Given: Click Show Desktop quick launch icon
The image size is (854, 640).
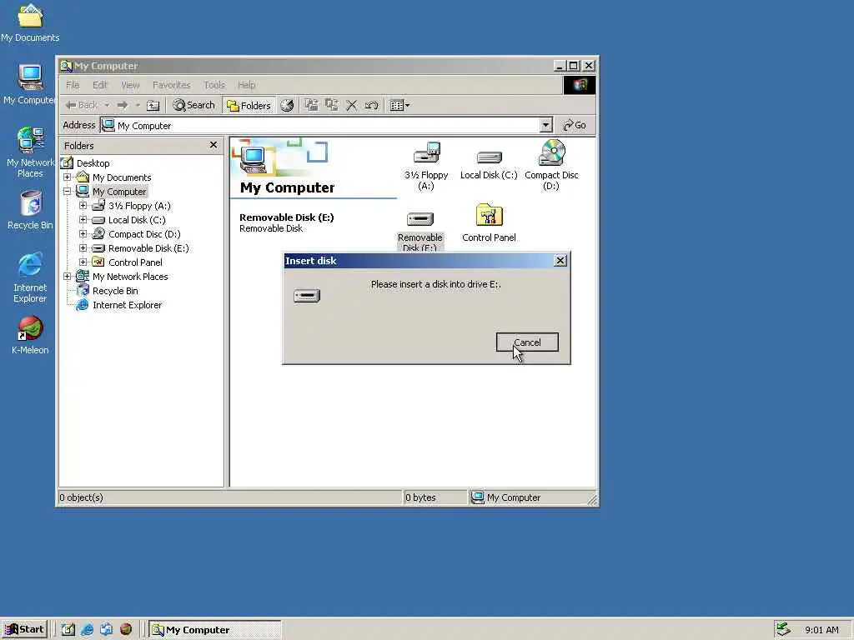Looking at the screenshot, I should coord(68,629).
